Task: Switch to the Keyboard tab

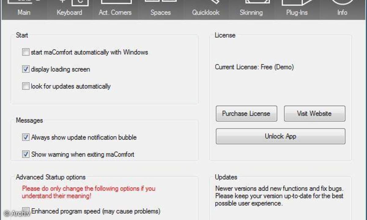Action: coord(69,9)
